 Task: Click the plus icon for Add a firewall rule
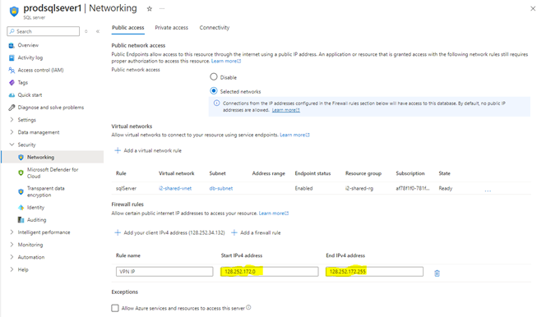click(234, 233)
